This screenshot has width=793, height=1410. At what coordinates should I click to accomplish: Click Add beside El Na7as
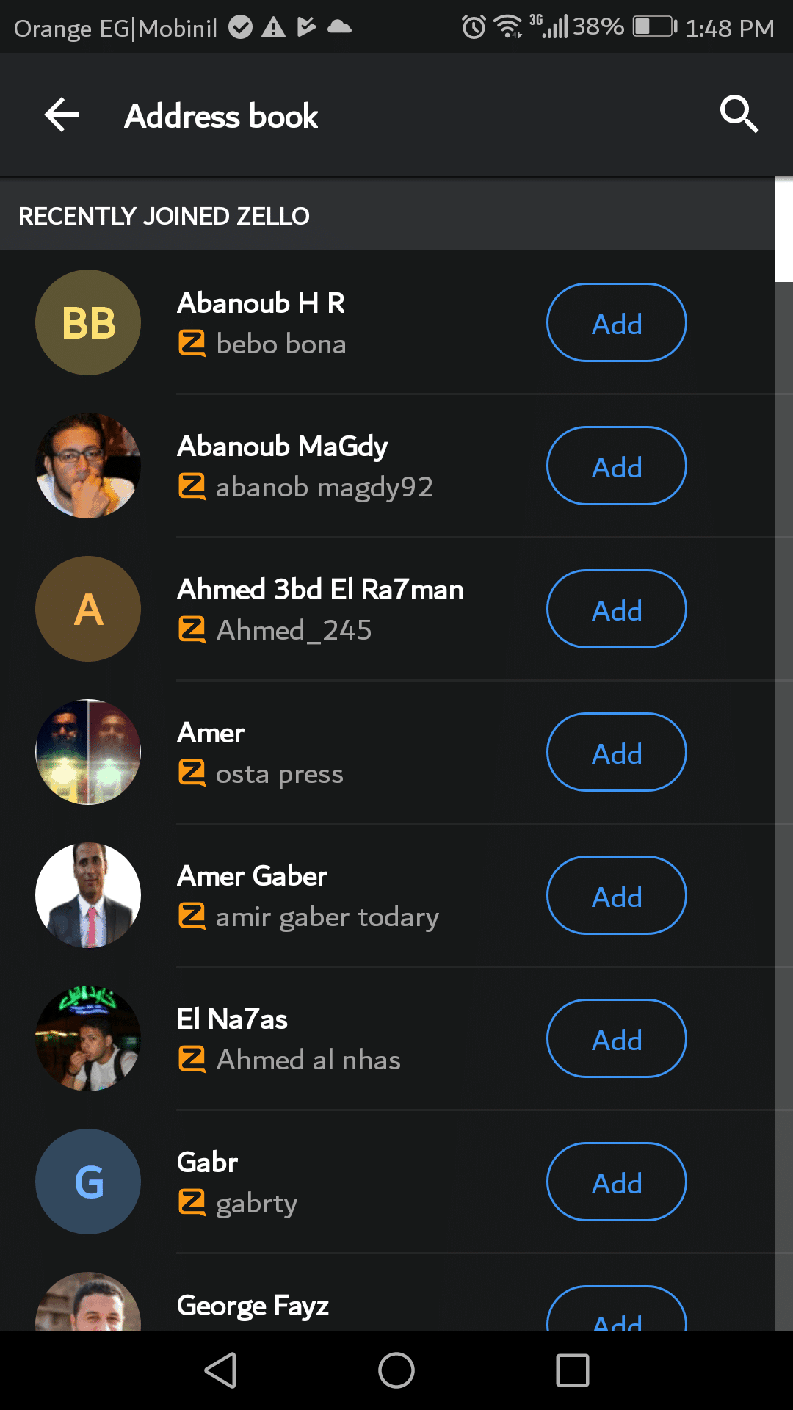tap(617, 1038)
